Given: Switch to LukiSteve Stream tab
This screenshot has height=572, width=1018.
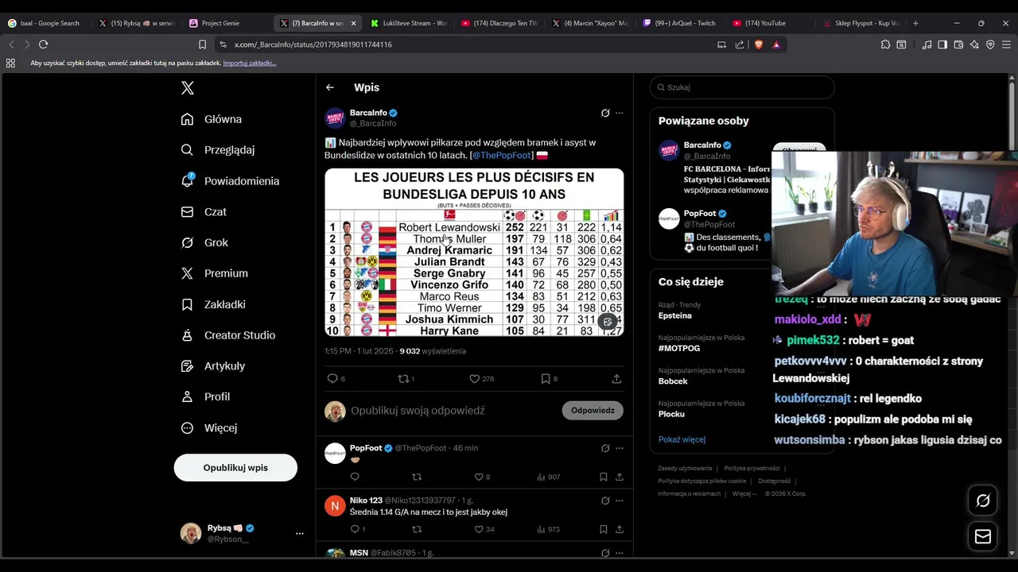Looking at the screenshot, I should tap(408, 23).
